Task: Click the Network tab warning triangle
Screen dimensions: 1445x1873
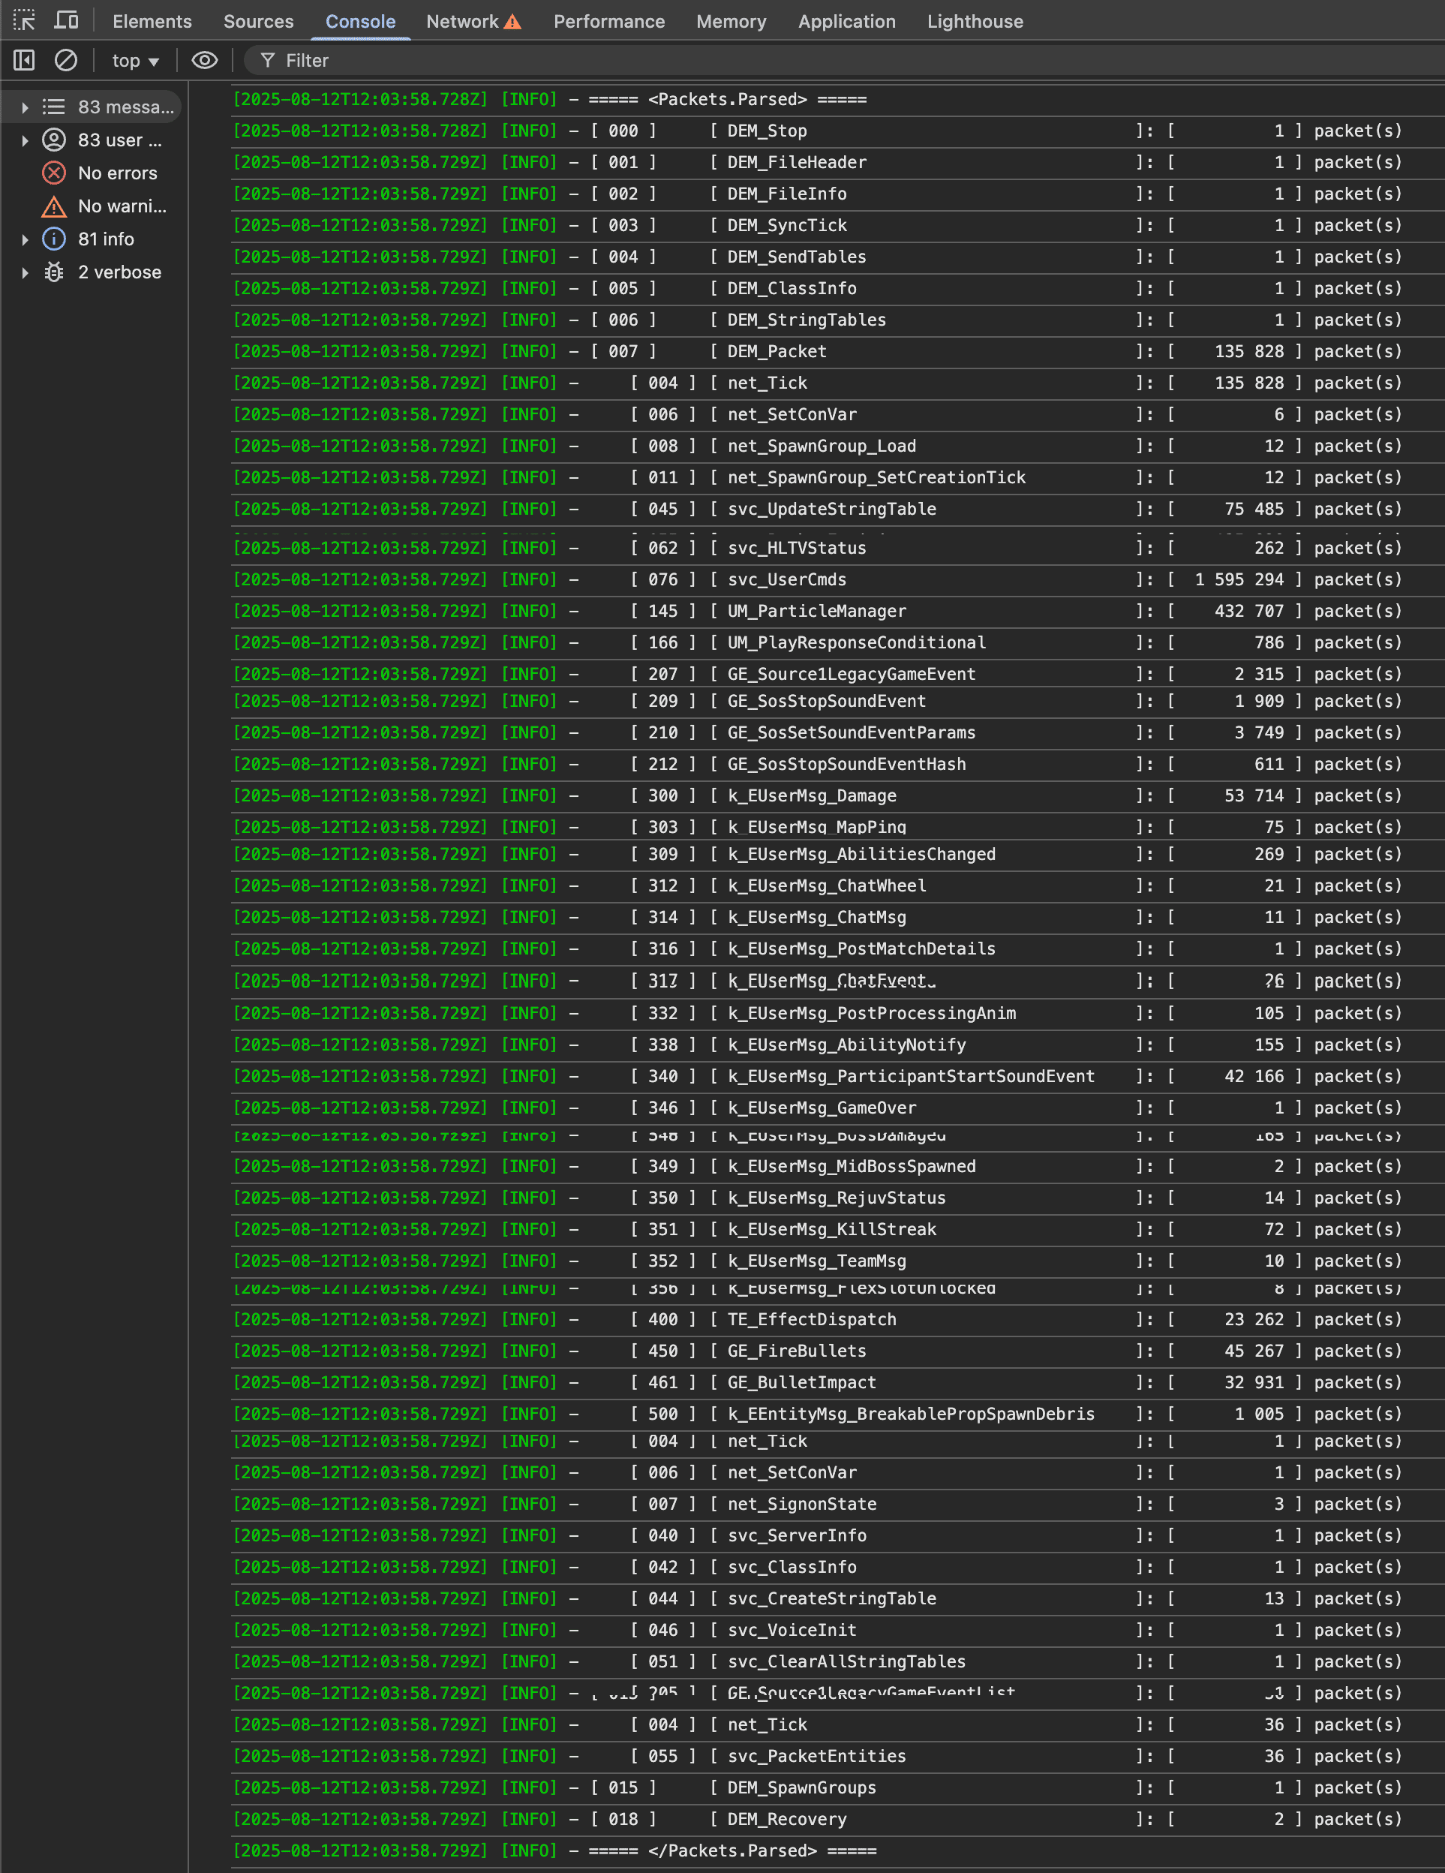Action: pyautogui.click(x=513, y=23)
